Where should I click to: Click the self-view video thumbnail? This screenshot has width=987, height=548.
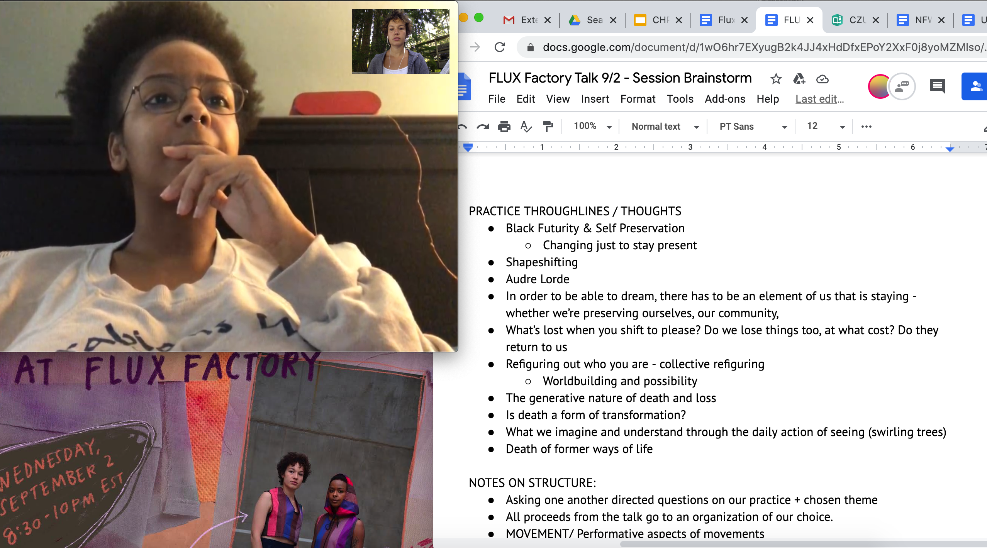click(400, 42)
